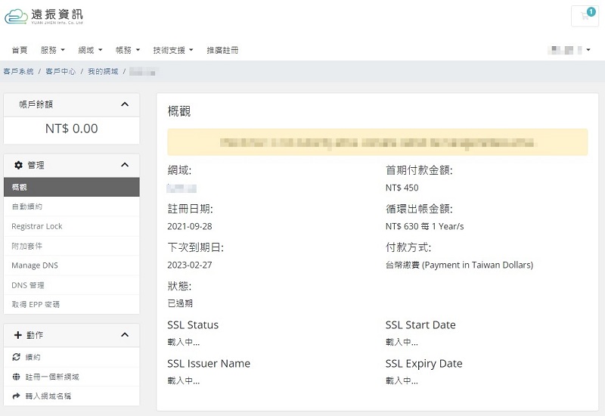Click the share arrow icon for domain transfer

point(16,396)
